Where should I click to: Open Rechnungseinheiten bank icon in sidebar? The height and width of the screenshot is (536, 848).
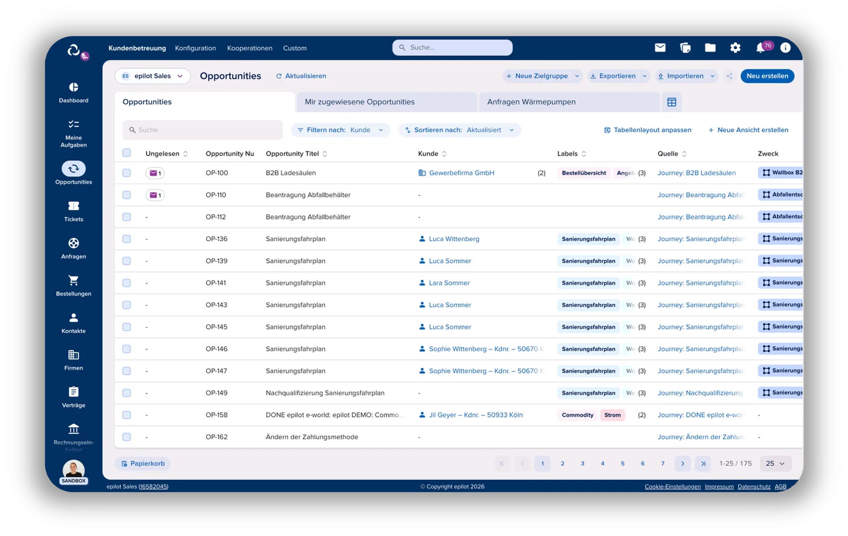click(74, 429)
